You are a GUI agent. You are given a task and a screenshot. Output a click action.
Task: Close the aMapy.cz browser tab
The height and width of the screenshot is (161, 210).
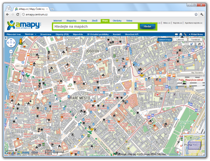[47, 9]
